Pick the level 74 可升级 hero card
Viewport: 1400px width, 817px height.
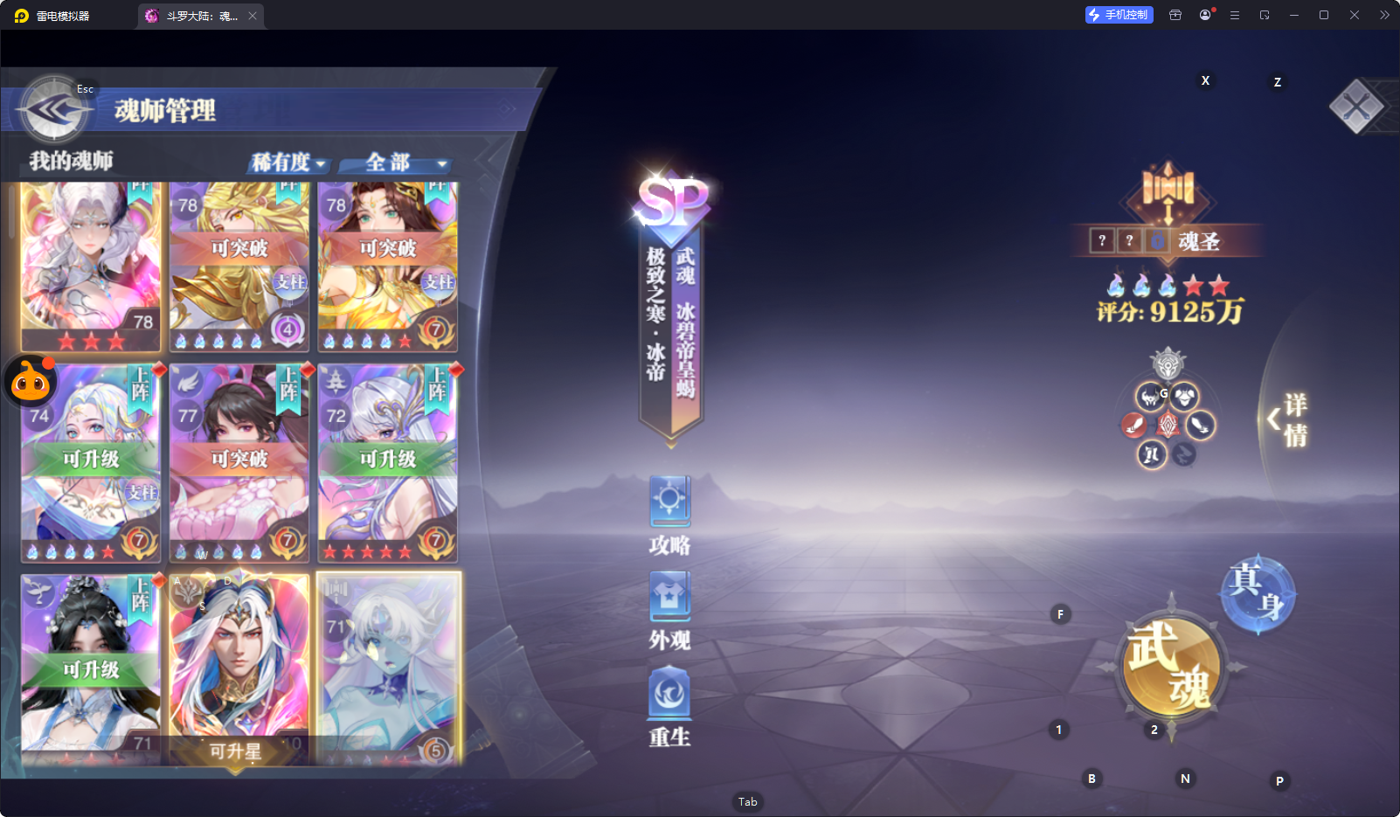pyautogui.click(x=91, y=463)
